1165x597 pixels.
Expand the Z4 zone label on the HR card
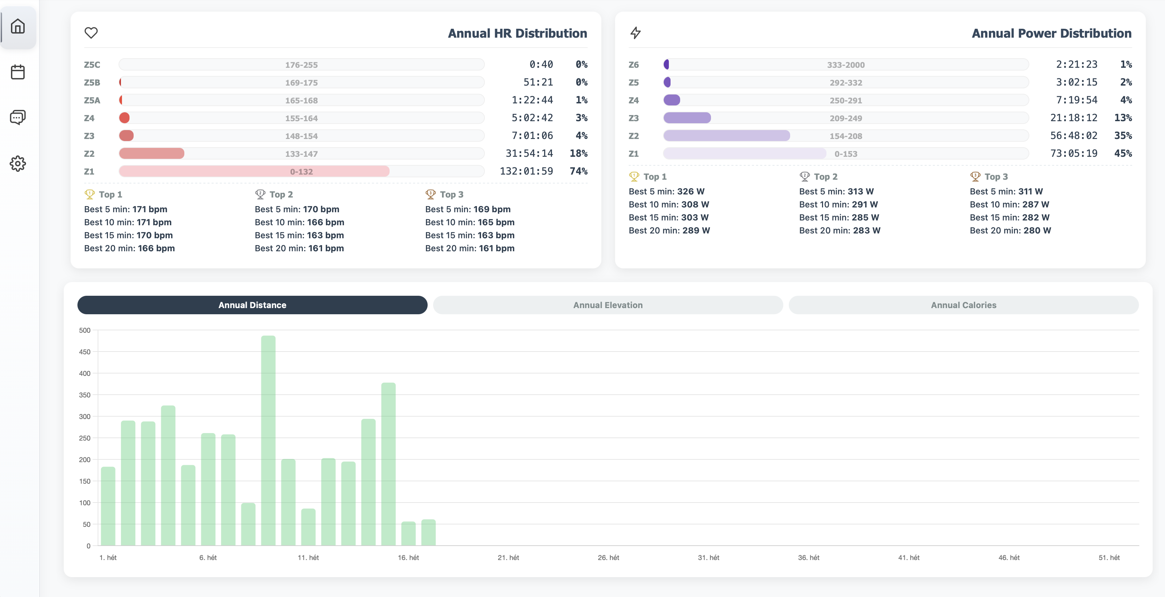(89, 118)
